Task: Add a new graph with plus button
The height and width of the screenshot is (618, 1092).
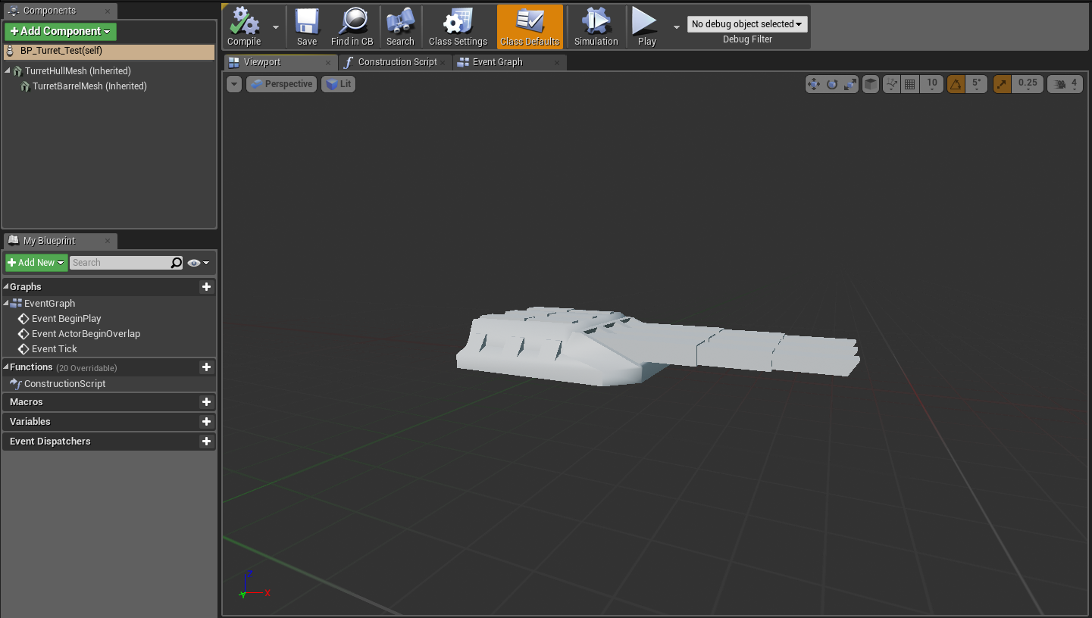Action: (x=206, y=287)
